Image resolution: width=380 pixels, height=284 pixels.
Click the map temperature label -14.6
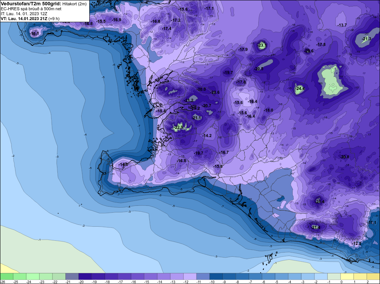coord(123,164)
